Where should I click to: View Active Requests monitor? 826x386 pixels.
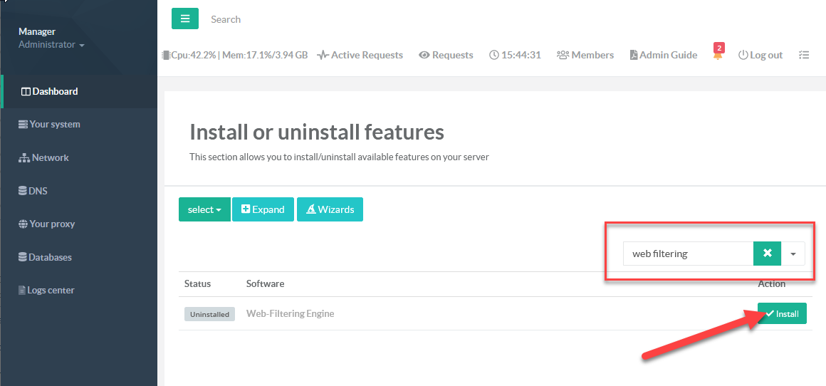coord(360,55)
